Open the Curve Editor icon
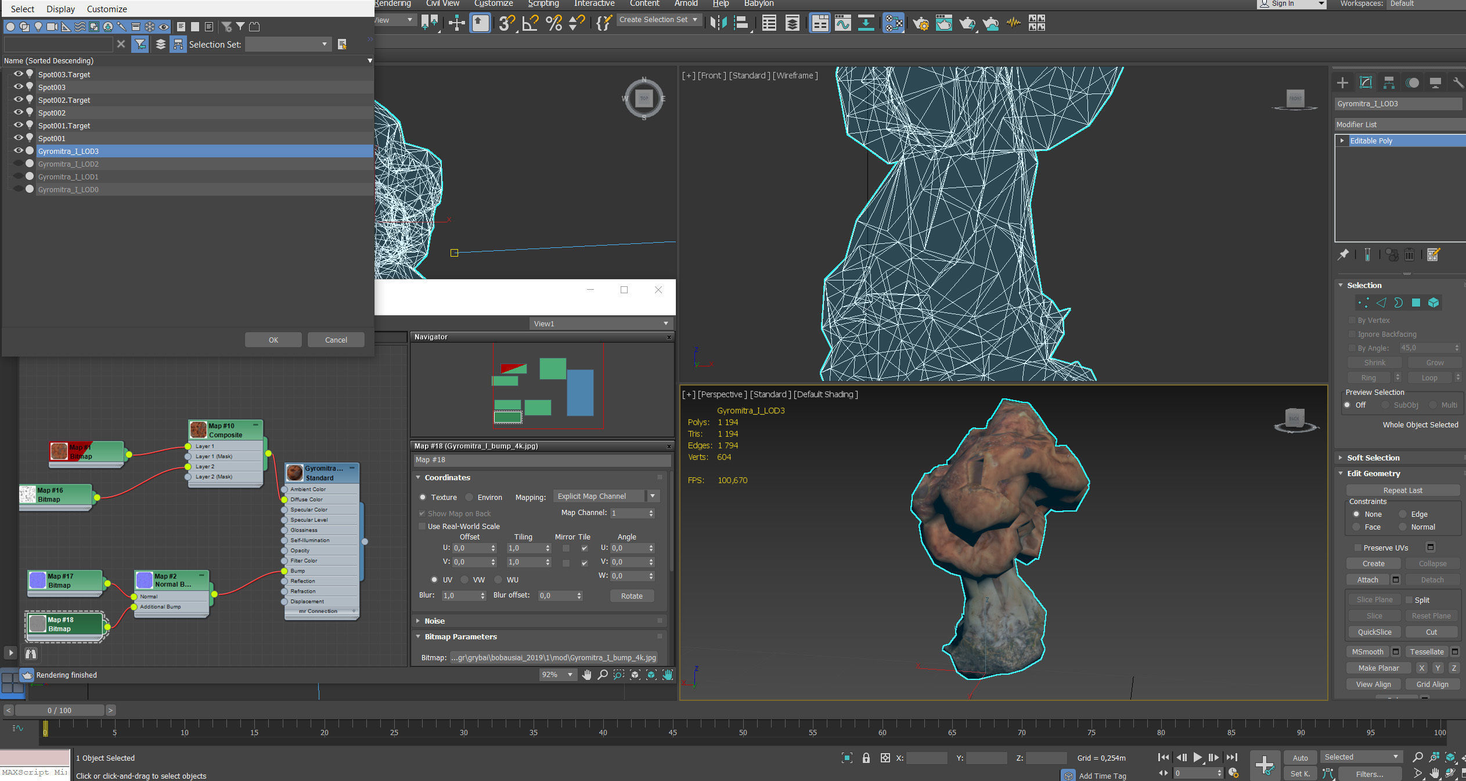The image size is (1466, 781). click(x=842, y=23)
